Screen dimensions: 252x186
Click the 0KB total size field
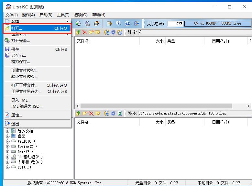click(x=175, y=24)
